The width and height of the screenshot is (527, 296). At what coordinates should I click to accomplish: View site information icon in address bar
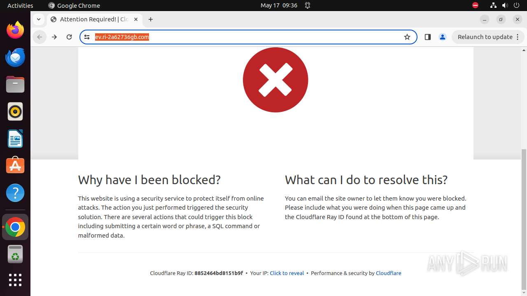click(x=87, y=37)
